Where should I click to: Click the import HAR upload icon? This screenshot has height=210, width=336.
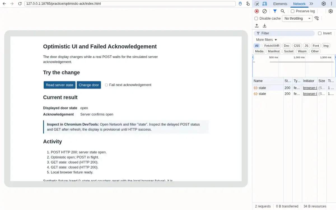click(257, 26)
